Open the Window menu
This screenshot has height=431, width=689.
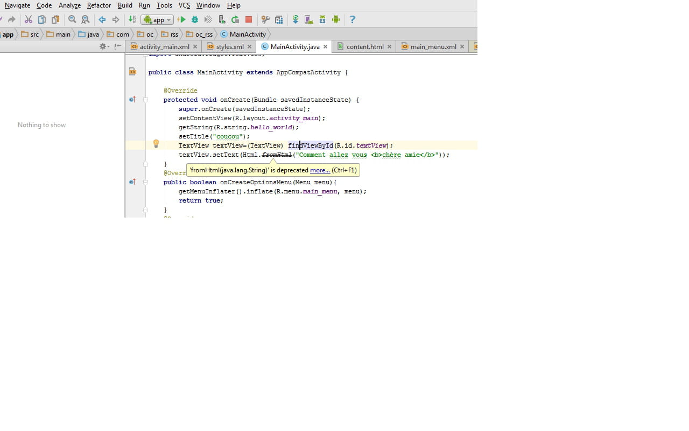pyautogui.click(x=208, y=5)
